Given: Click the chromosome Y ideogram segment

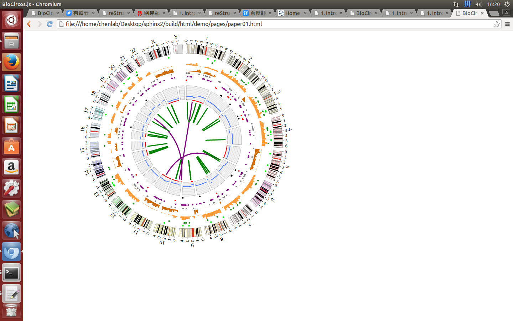Looking at the screenshot, I should pyautogui.click(x=178, y=49).
